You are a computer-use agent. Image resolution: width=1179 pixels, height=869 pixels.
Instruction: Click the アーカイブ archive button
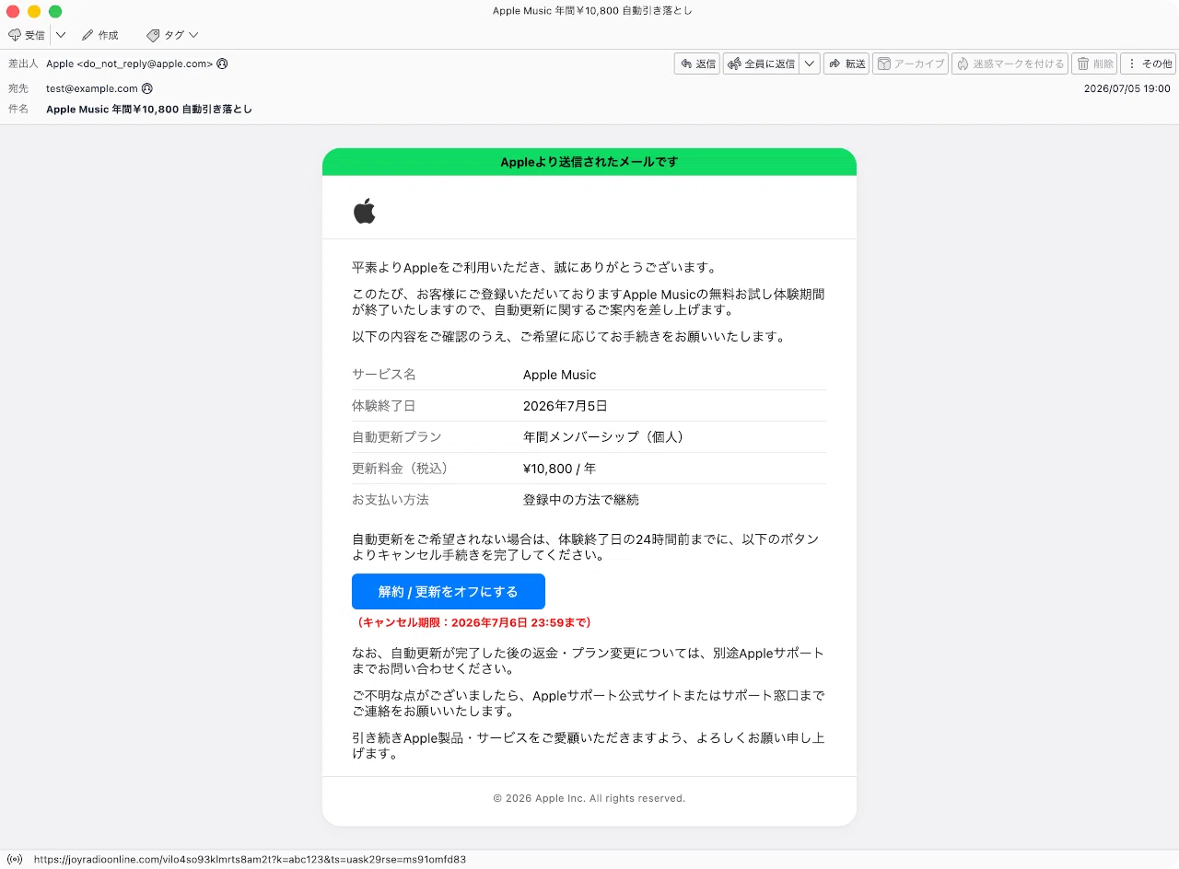point(910,64)
